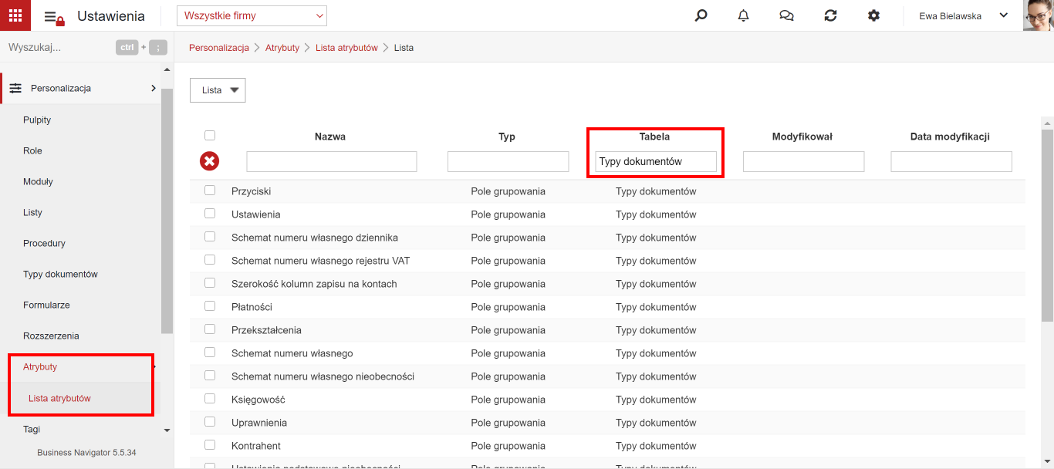Image resolution: width=1054 pixels, height=469 pixels.
Task: Open the settings gear icon
Action: 873,15
